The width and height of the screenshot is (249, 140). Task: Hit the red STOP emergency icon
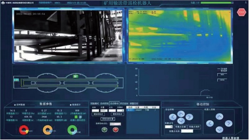coord(242,12)
